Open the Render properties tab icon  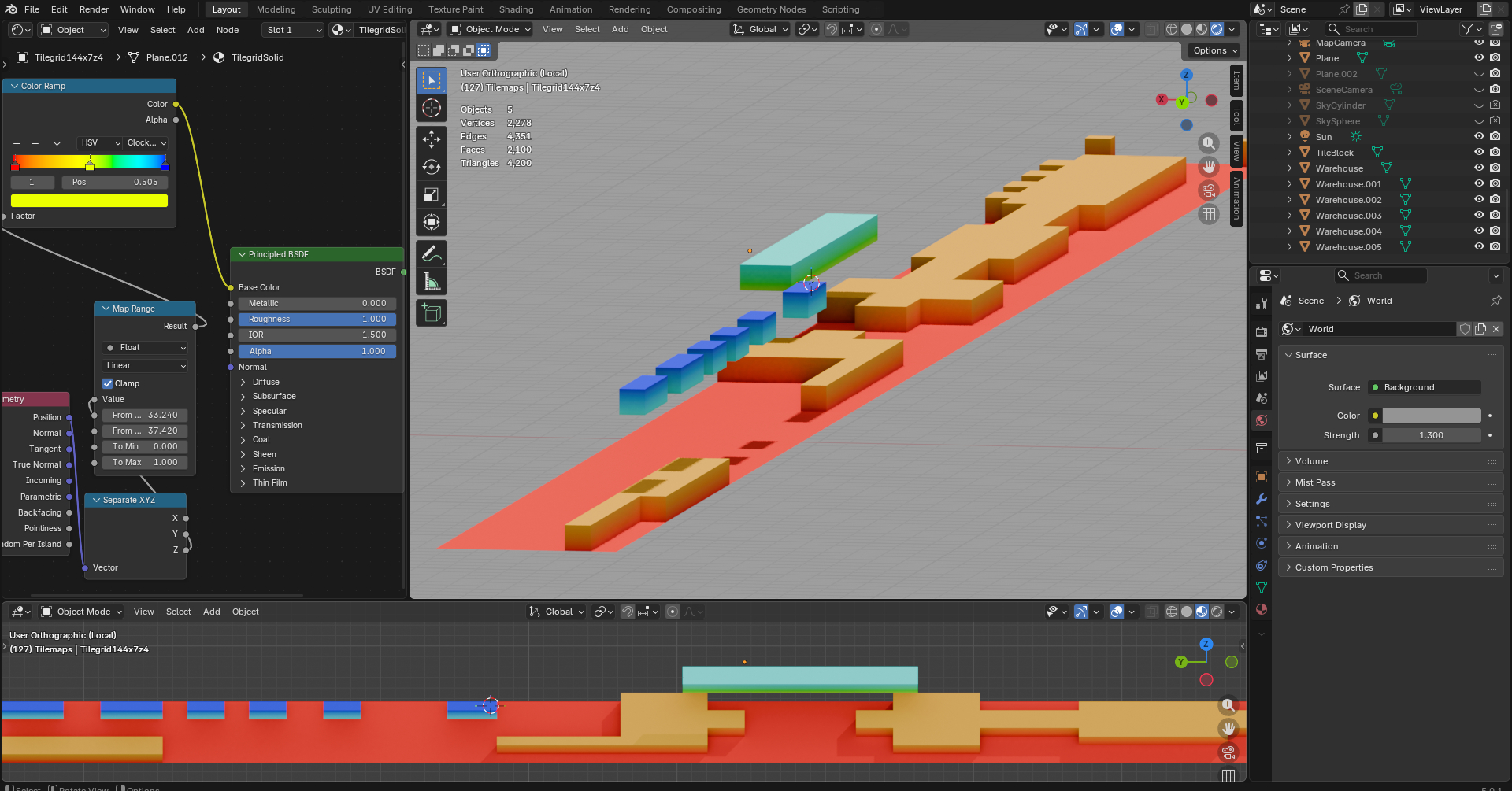[x=1262, y=332]
